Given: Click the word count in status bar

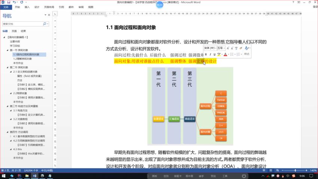Looking at the screenshot, I should click(31, 170).
